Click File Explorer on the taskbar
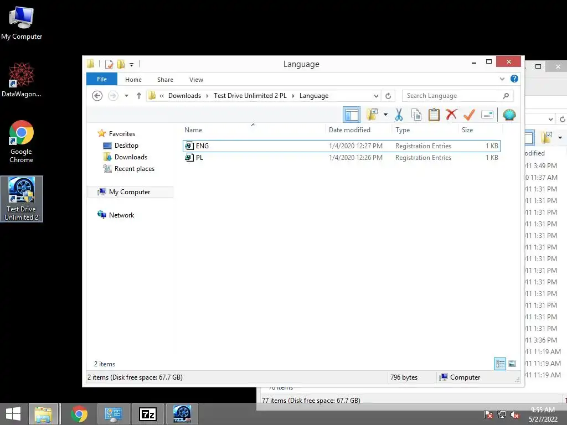This screenshot has height=425, width=567. [43, 414]
